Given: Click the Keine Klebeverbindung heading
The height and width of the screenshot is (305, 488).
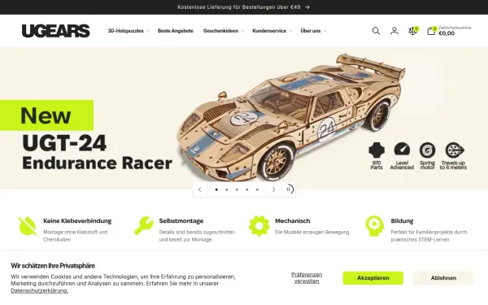Looking at the screenshot, I should pyautogui.click(x=77, y=221).
